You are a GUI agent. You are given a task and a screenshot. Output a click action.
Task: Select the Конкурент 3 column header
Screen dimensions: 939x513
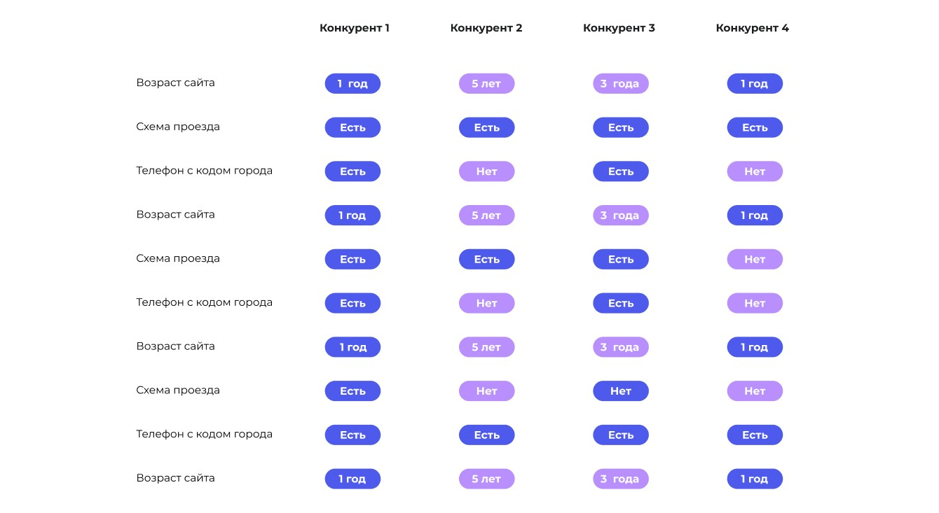click(x=619, y=28)
